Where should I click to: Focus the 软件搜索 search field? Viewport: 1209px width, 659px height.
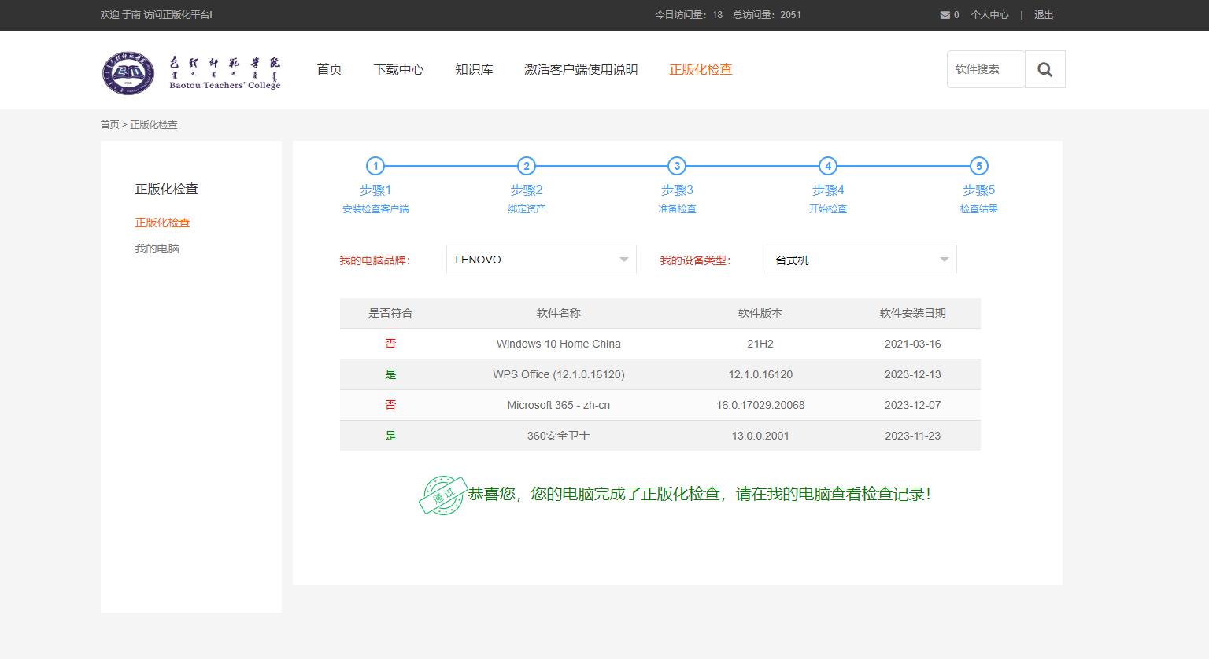point(985,70)
